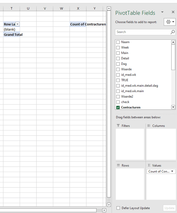177x213 pixels.
Task: Close the PivotTable Fields pane
Action: pyautogui.click(x=173, y=12)
